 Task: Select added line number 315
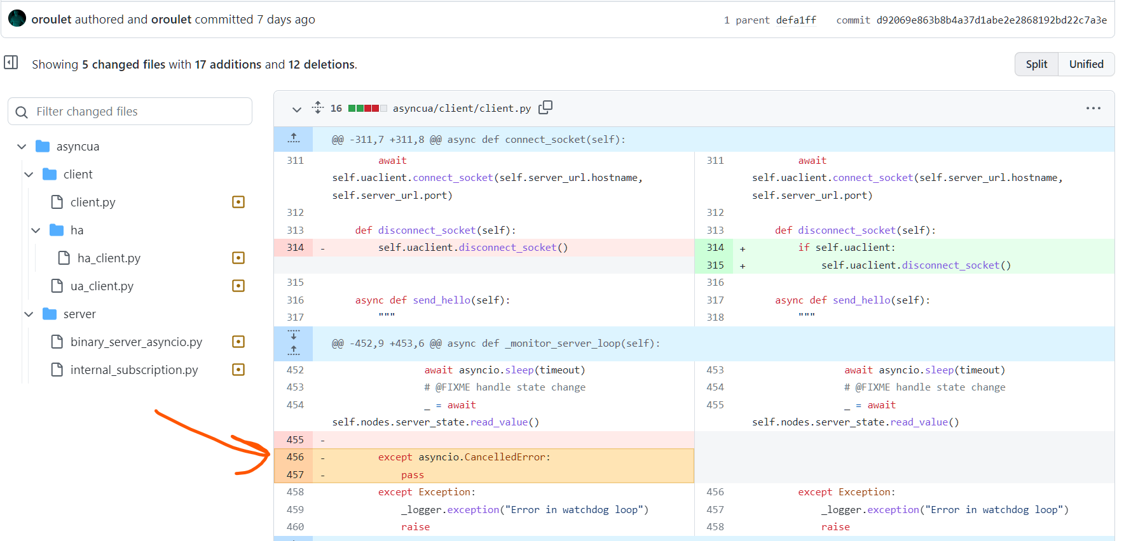point(715,265)
